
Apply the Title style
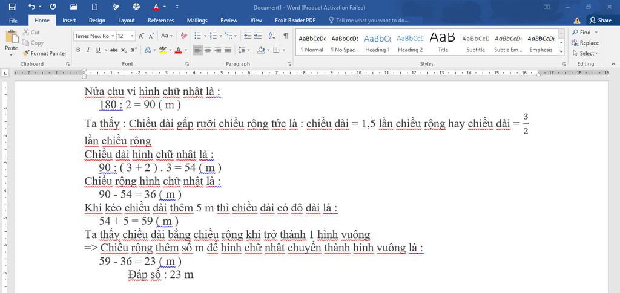coord(443,42)
